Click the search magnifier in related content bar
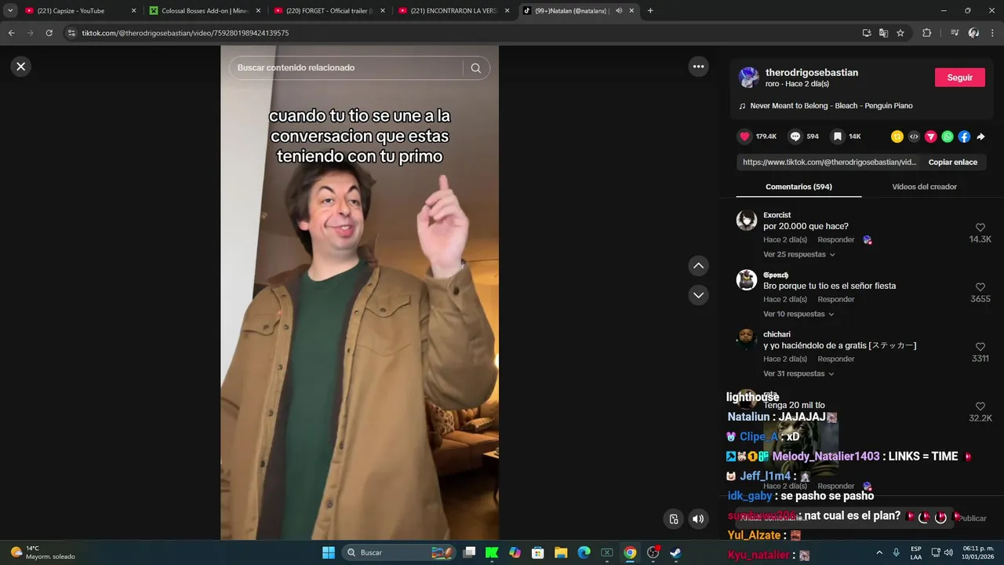1004x565 pixels. (475, 68)
